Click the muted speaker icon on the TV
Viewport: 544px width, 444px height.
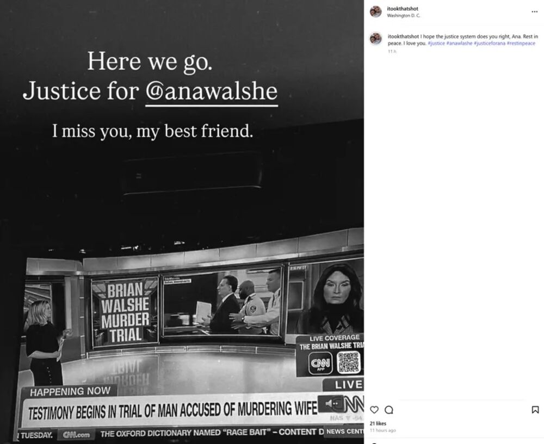[x=331, y=404]
